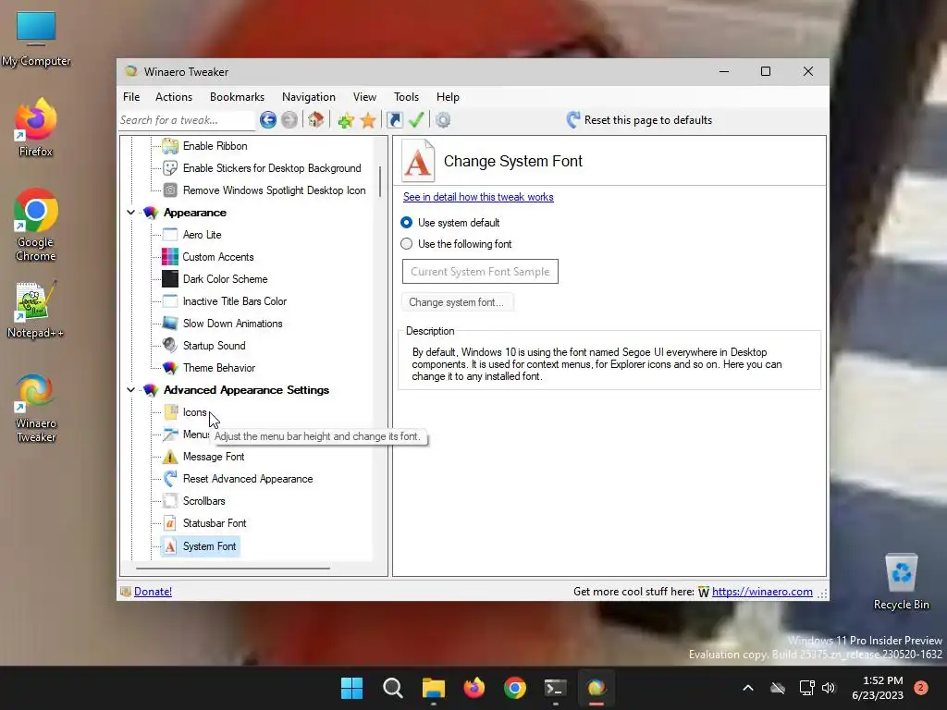This screenshot has height=710, width=947.
Task: Click the Aero Lite item icon
Action: [170, 234]
